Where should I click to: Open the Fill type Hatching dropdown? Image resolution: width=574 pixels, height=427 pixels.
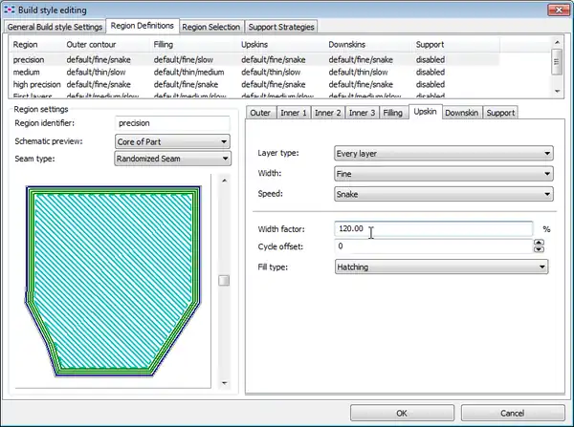[x=440, y=268]
